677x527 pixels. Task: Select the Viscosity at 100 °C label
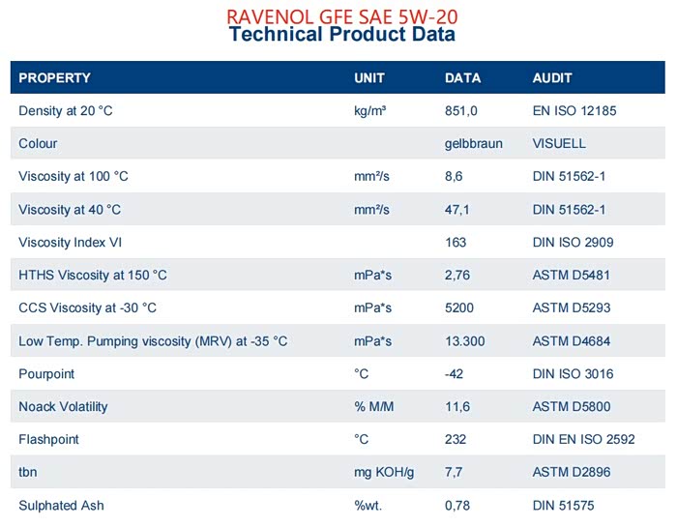click(x=74, y=177)
